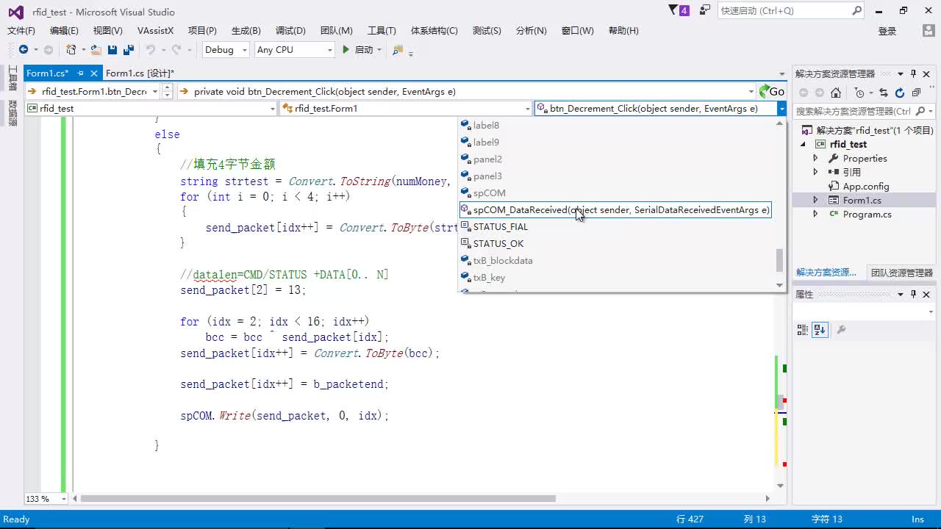Close the Form1.cs tab

pyautogui.click(x=94, y=73)
